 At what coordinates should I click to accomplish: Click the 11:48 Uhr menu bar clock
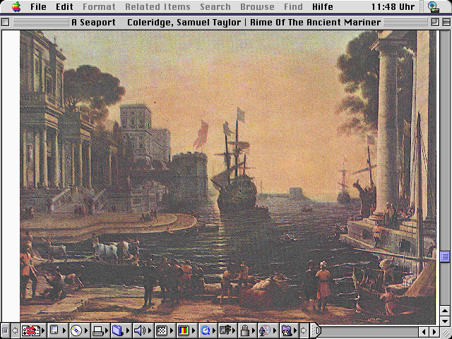click(393, 6)
